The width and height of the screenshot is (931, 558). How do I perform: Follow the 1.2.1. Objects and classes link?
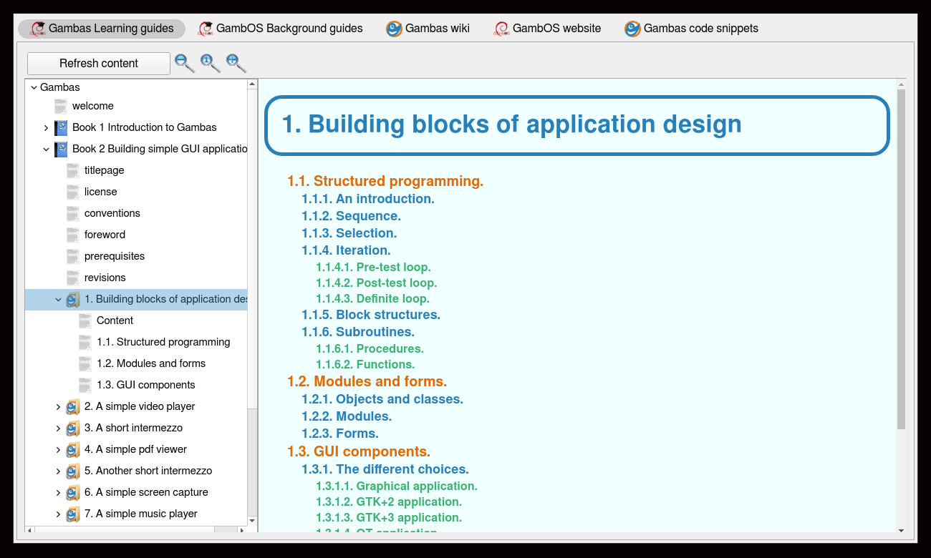pos(382,399)
